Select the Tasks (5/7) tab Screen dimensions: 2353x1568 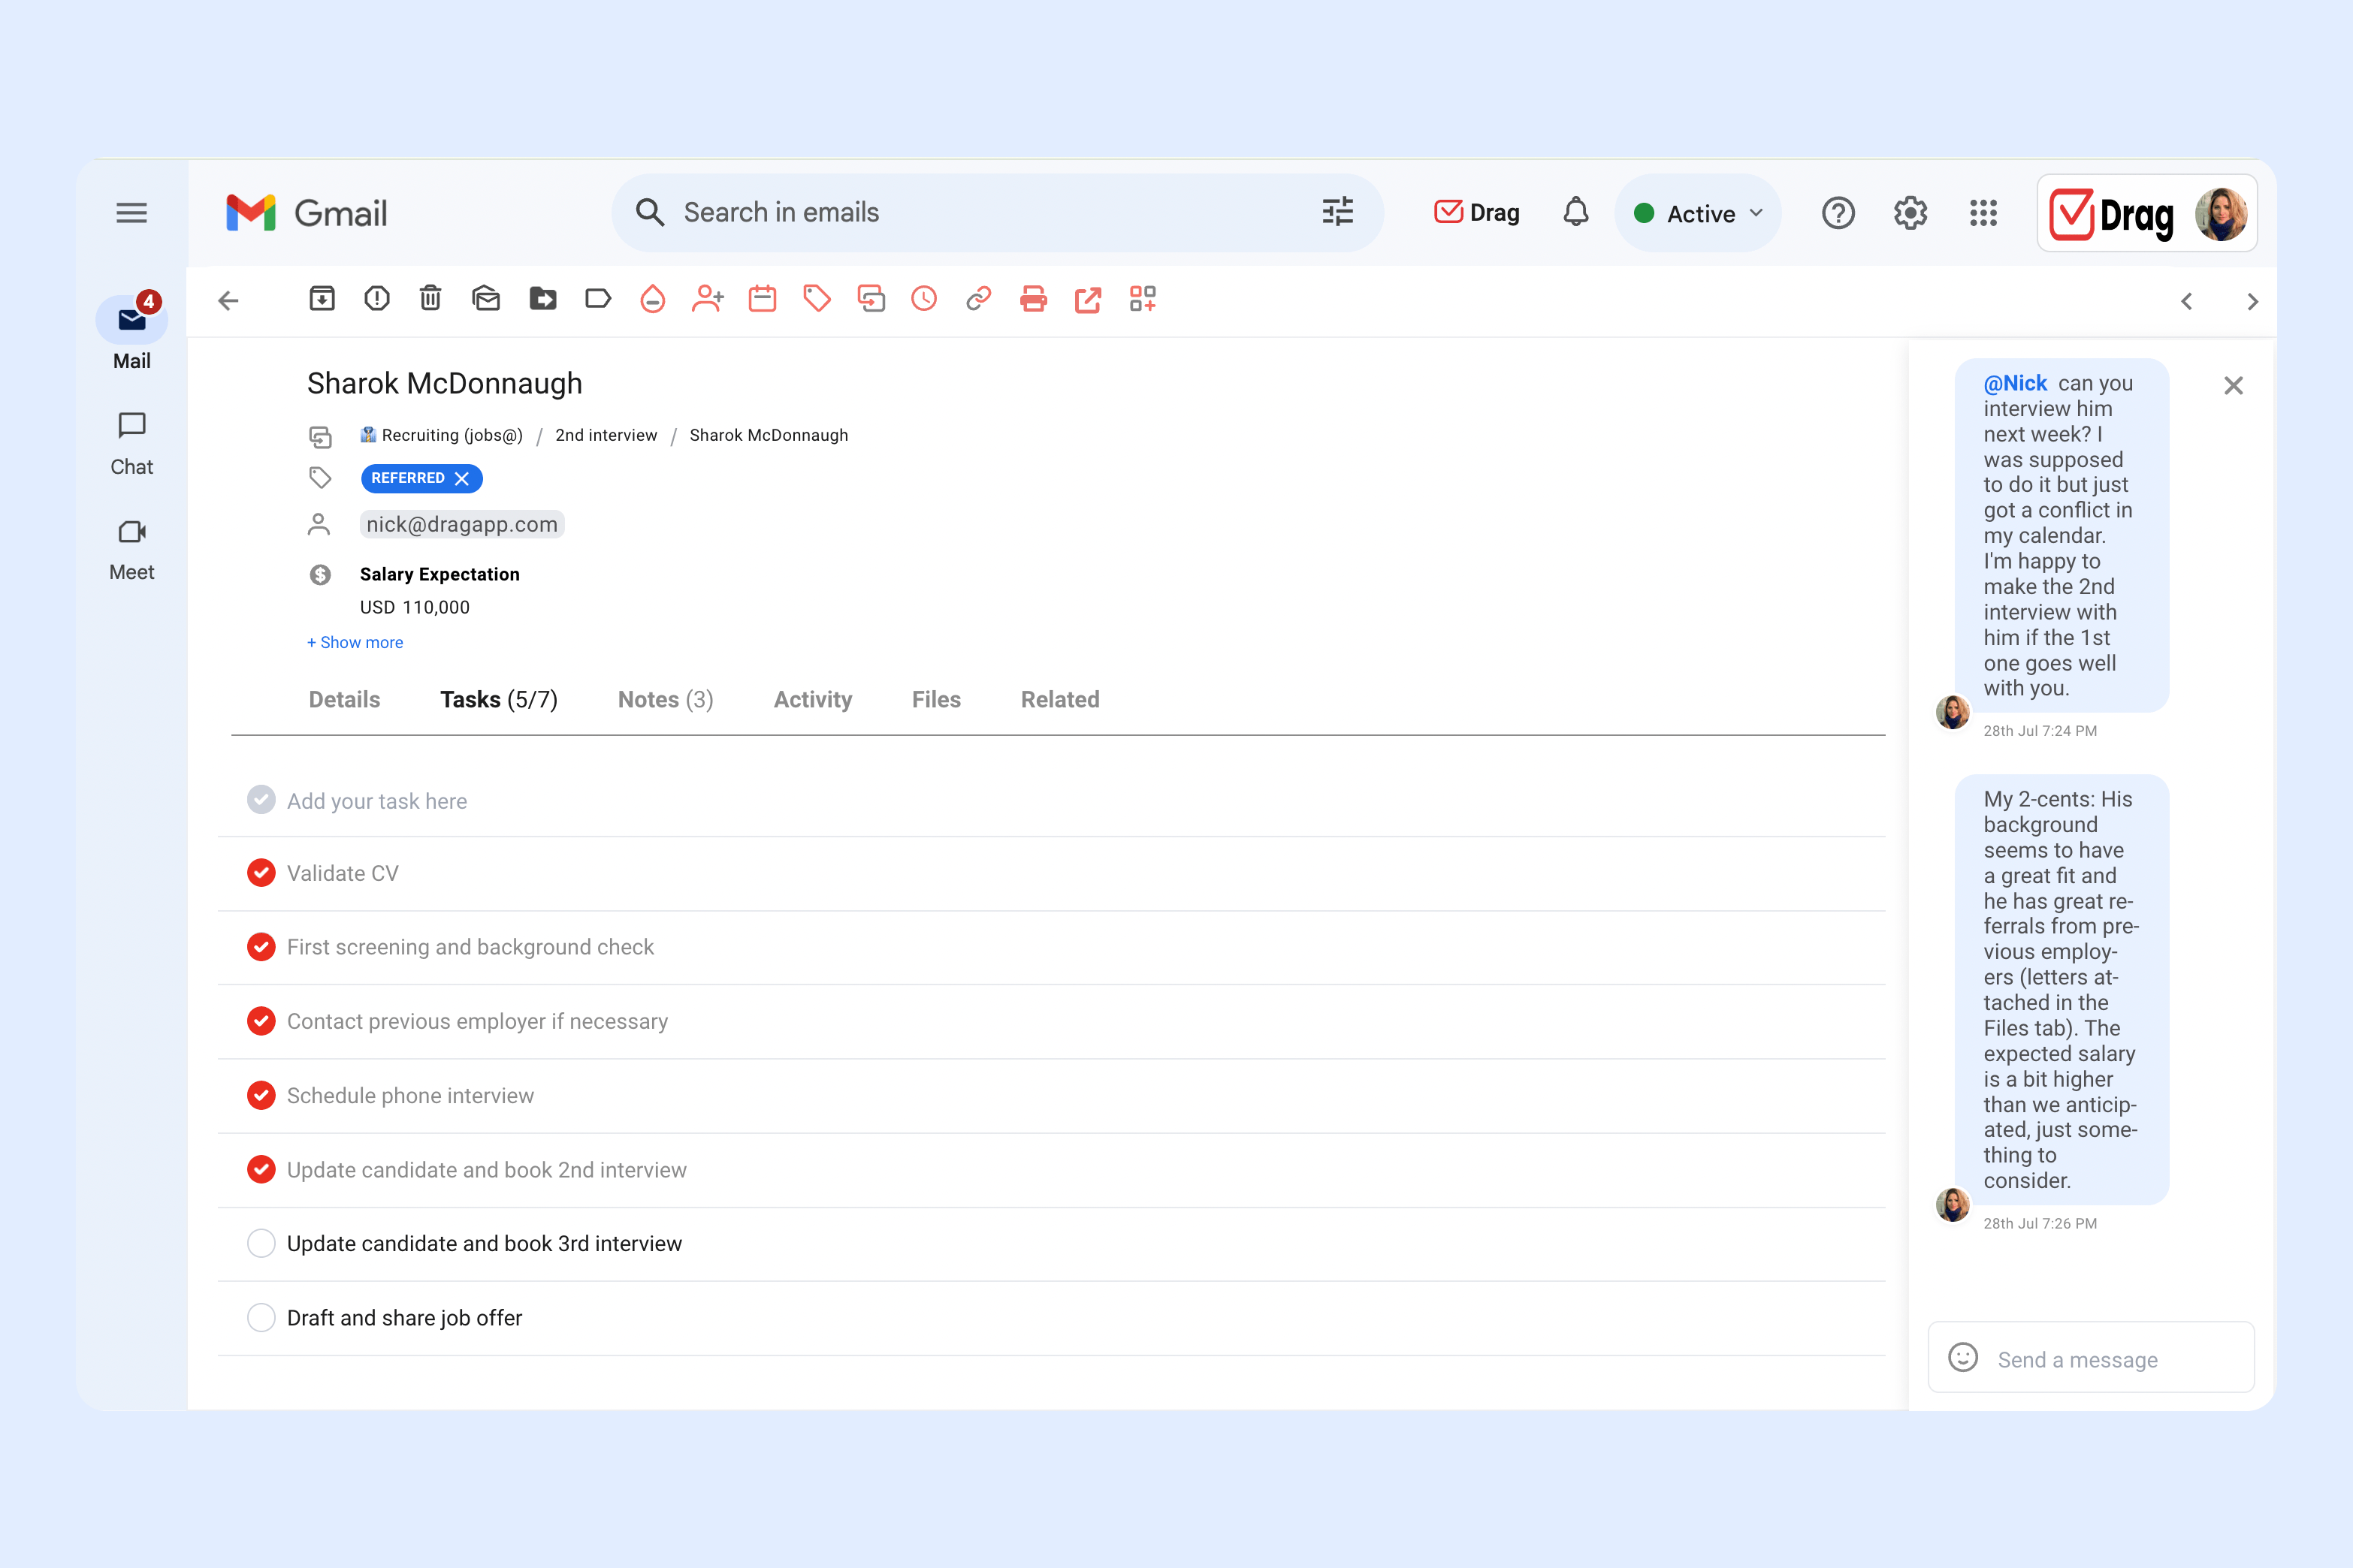click(x=499, y=699)
